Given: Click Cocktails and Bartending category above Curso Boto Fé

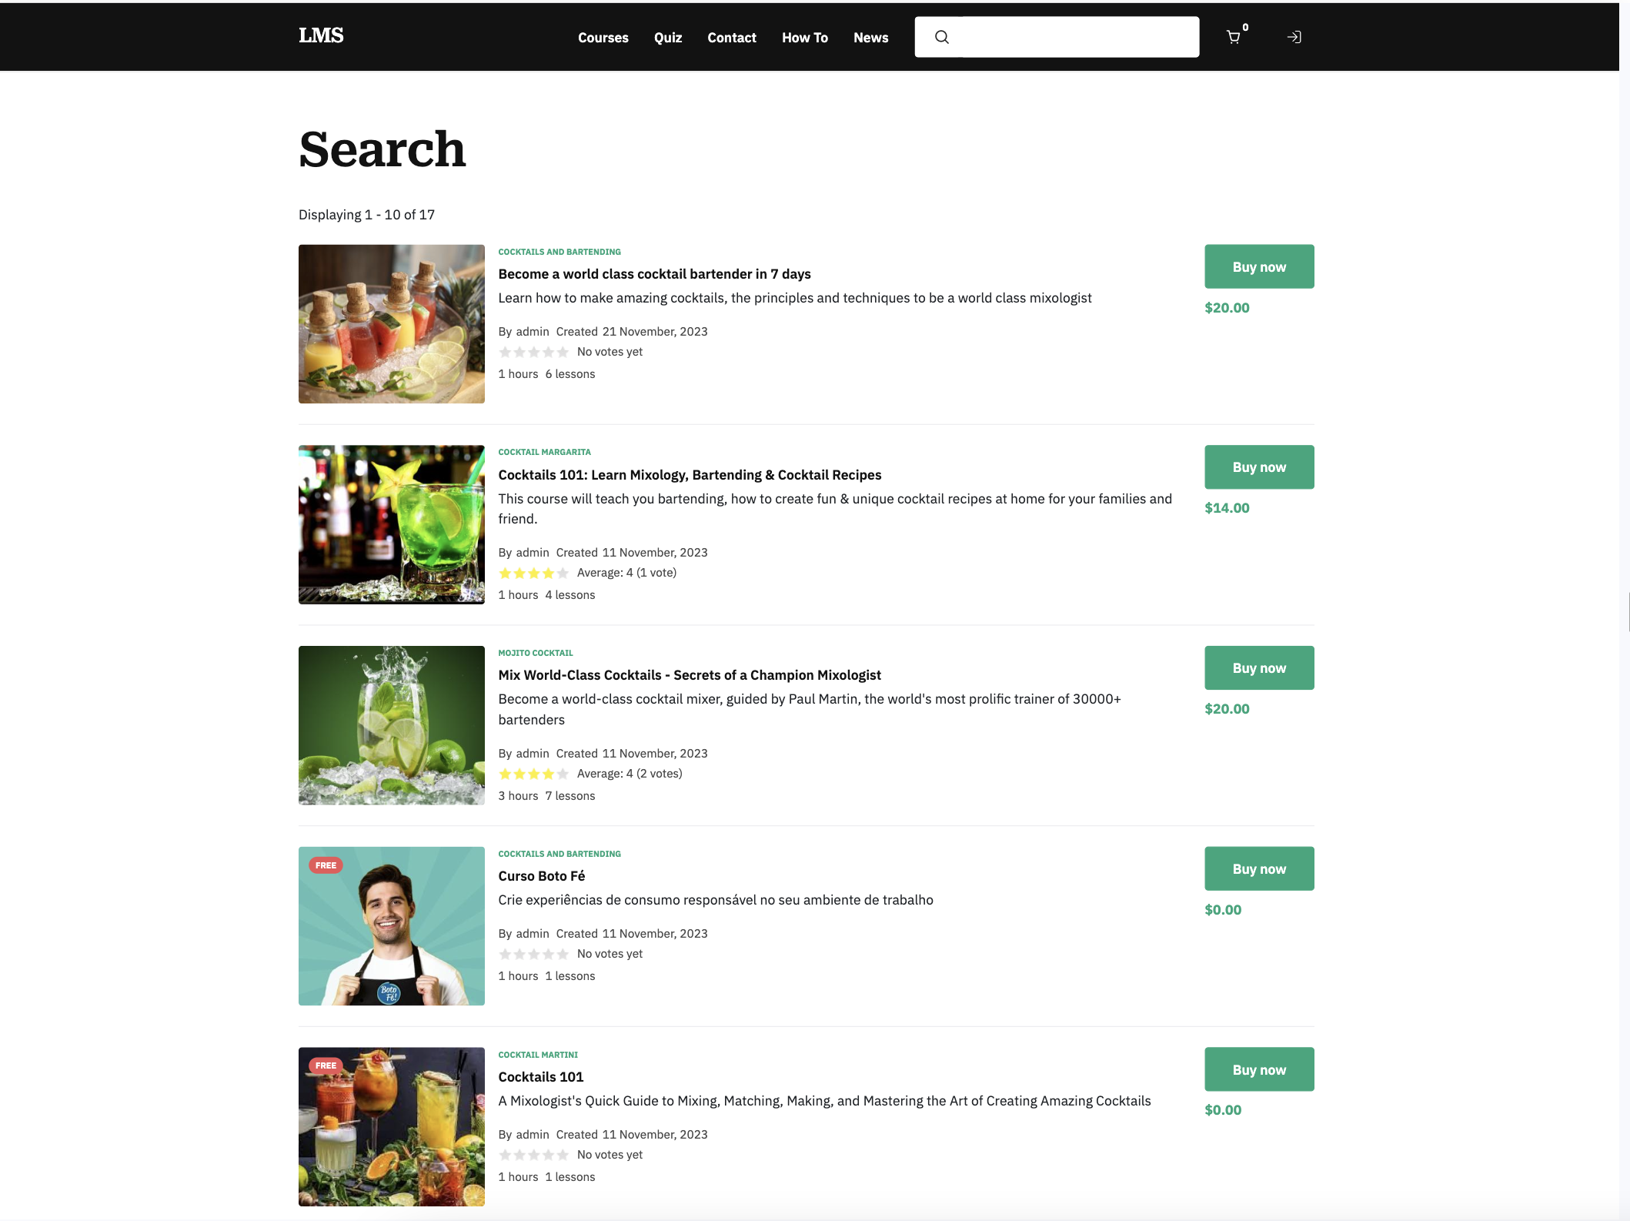Looking at the screenshot, I should (x=559, y=854).
